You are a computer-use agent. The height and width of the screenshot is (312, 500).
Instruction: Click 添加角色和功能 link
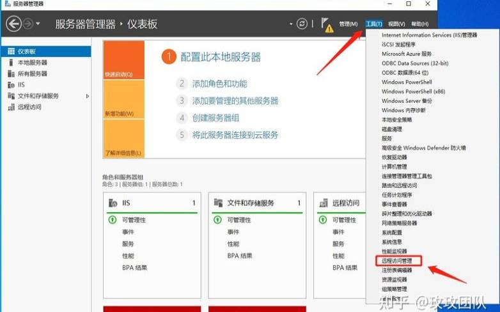pos(219,84)
